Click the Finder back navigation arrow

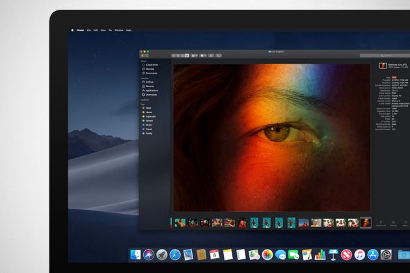coord(143,56)
